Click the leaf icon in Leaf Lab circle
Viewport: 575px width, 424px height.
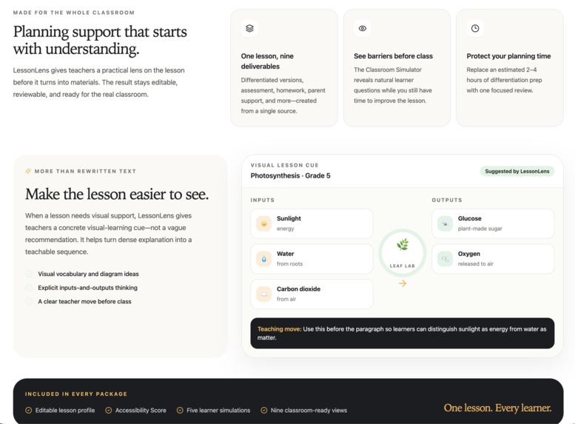pos(403,245)
